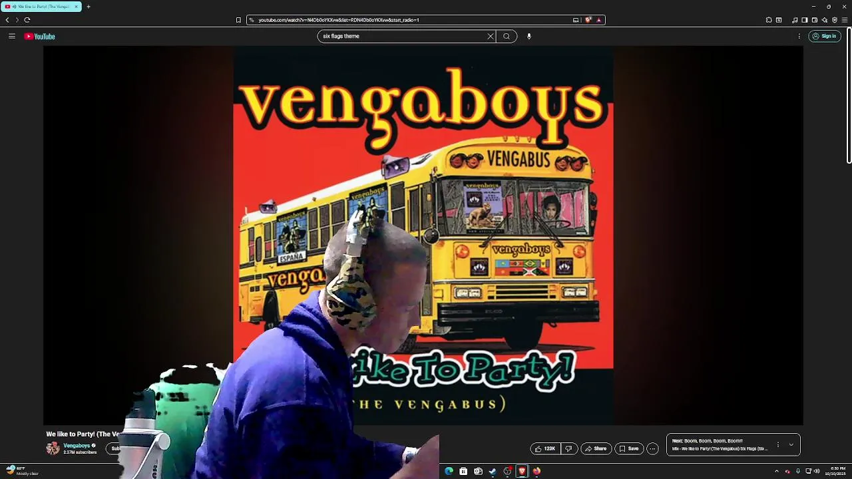Start voice search with the microphone icon
The height and width of the screenshot is (479, 852).
tap(529, 37)
